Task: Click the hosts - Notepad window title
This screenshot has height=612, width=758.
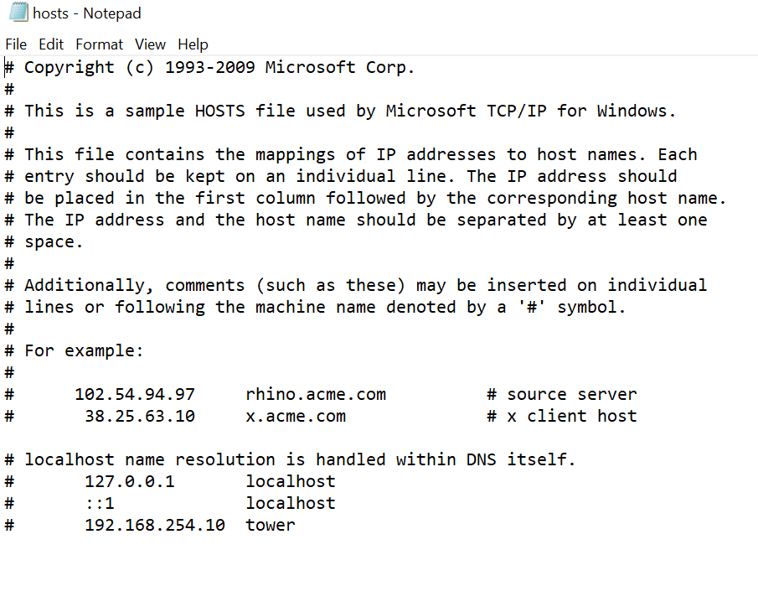Action: 87,13
